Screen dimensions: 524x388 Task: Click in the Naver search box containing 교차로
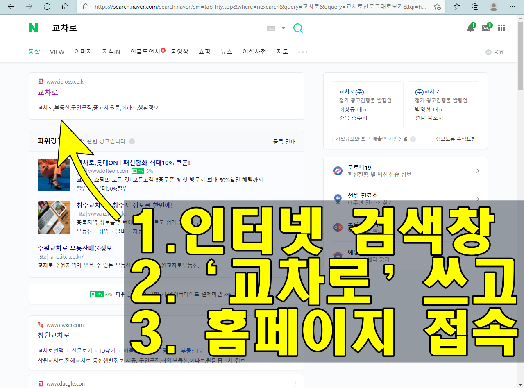click(x=156, y=28)
